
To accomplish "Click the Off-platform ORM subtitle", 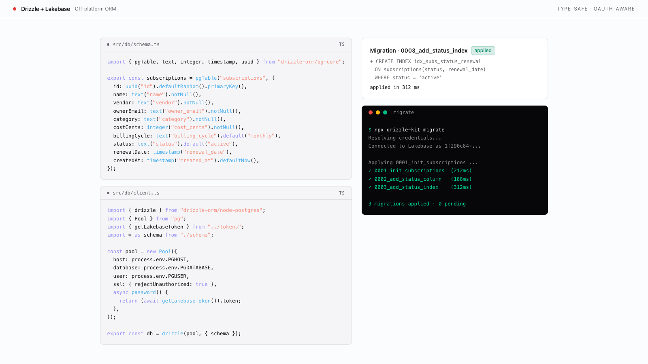I will tap(96, 9).
